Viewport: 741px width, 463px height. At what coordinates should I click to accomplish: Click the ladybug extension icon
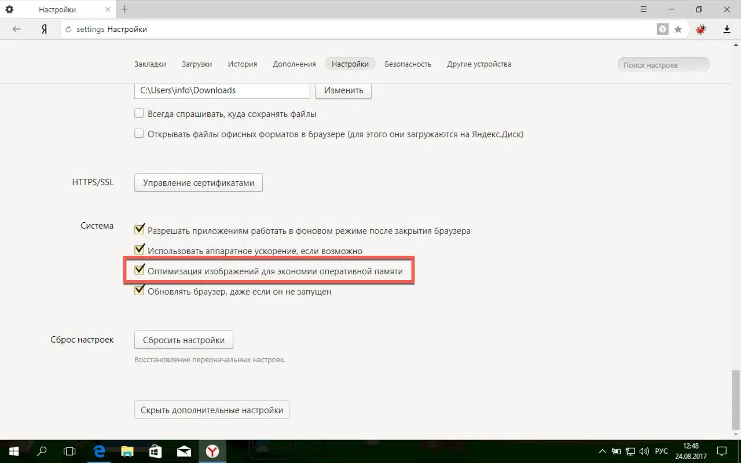(702, 30)
